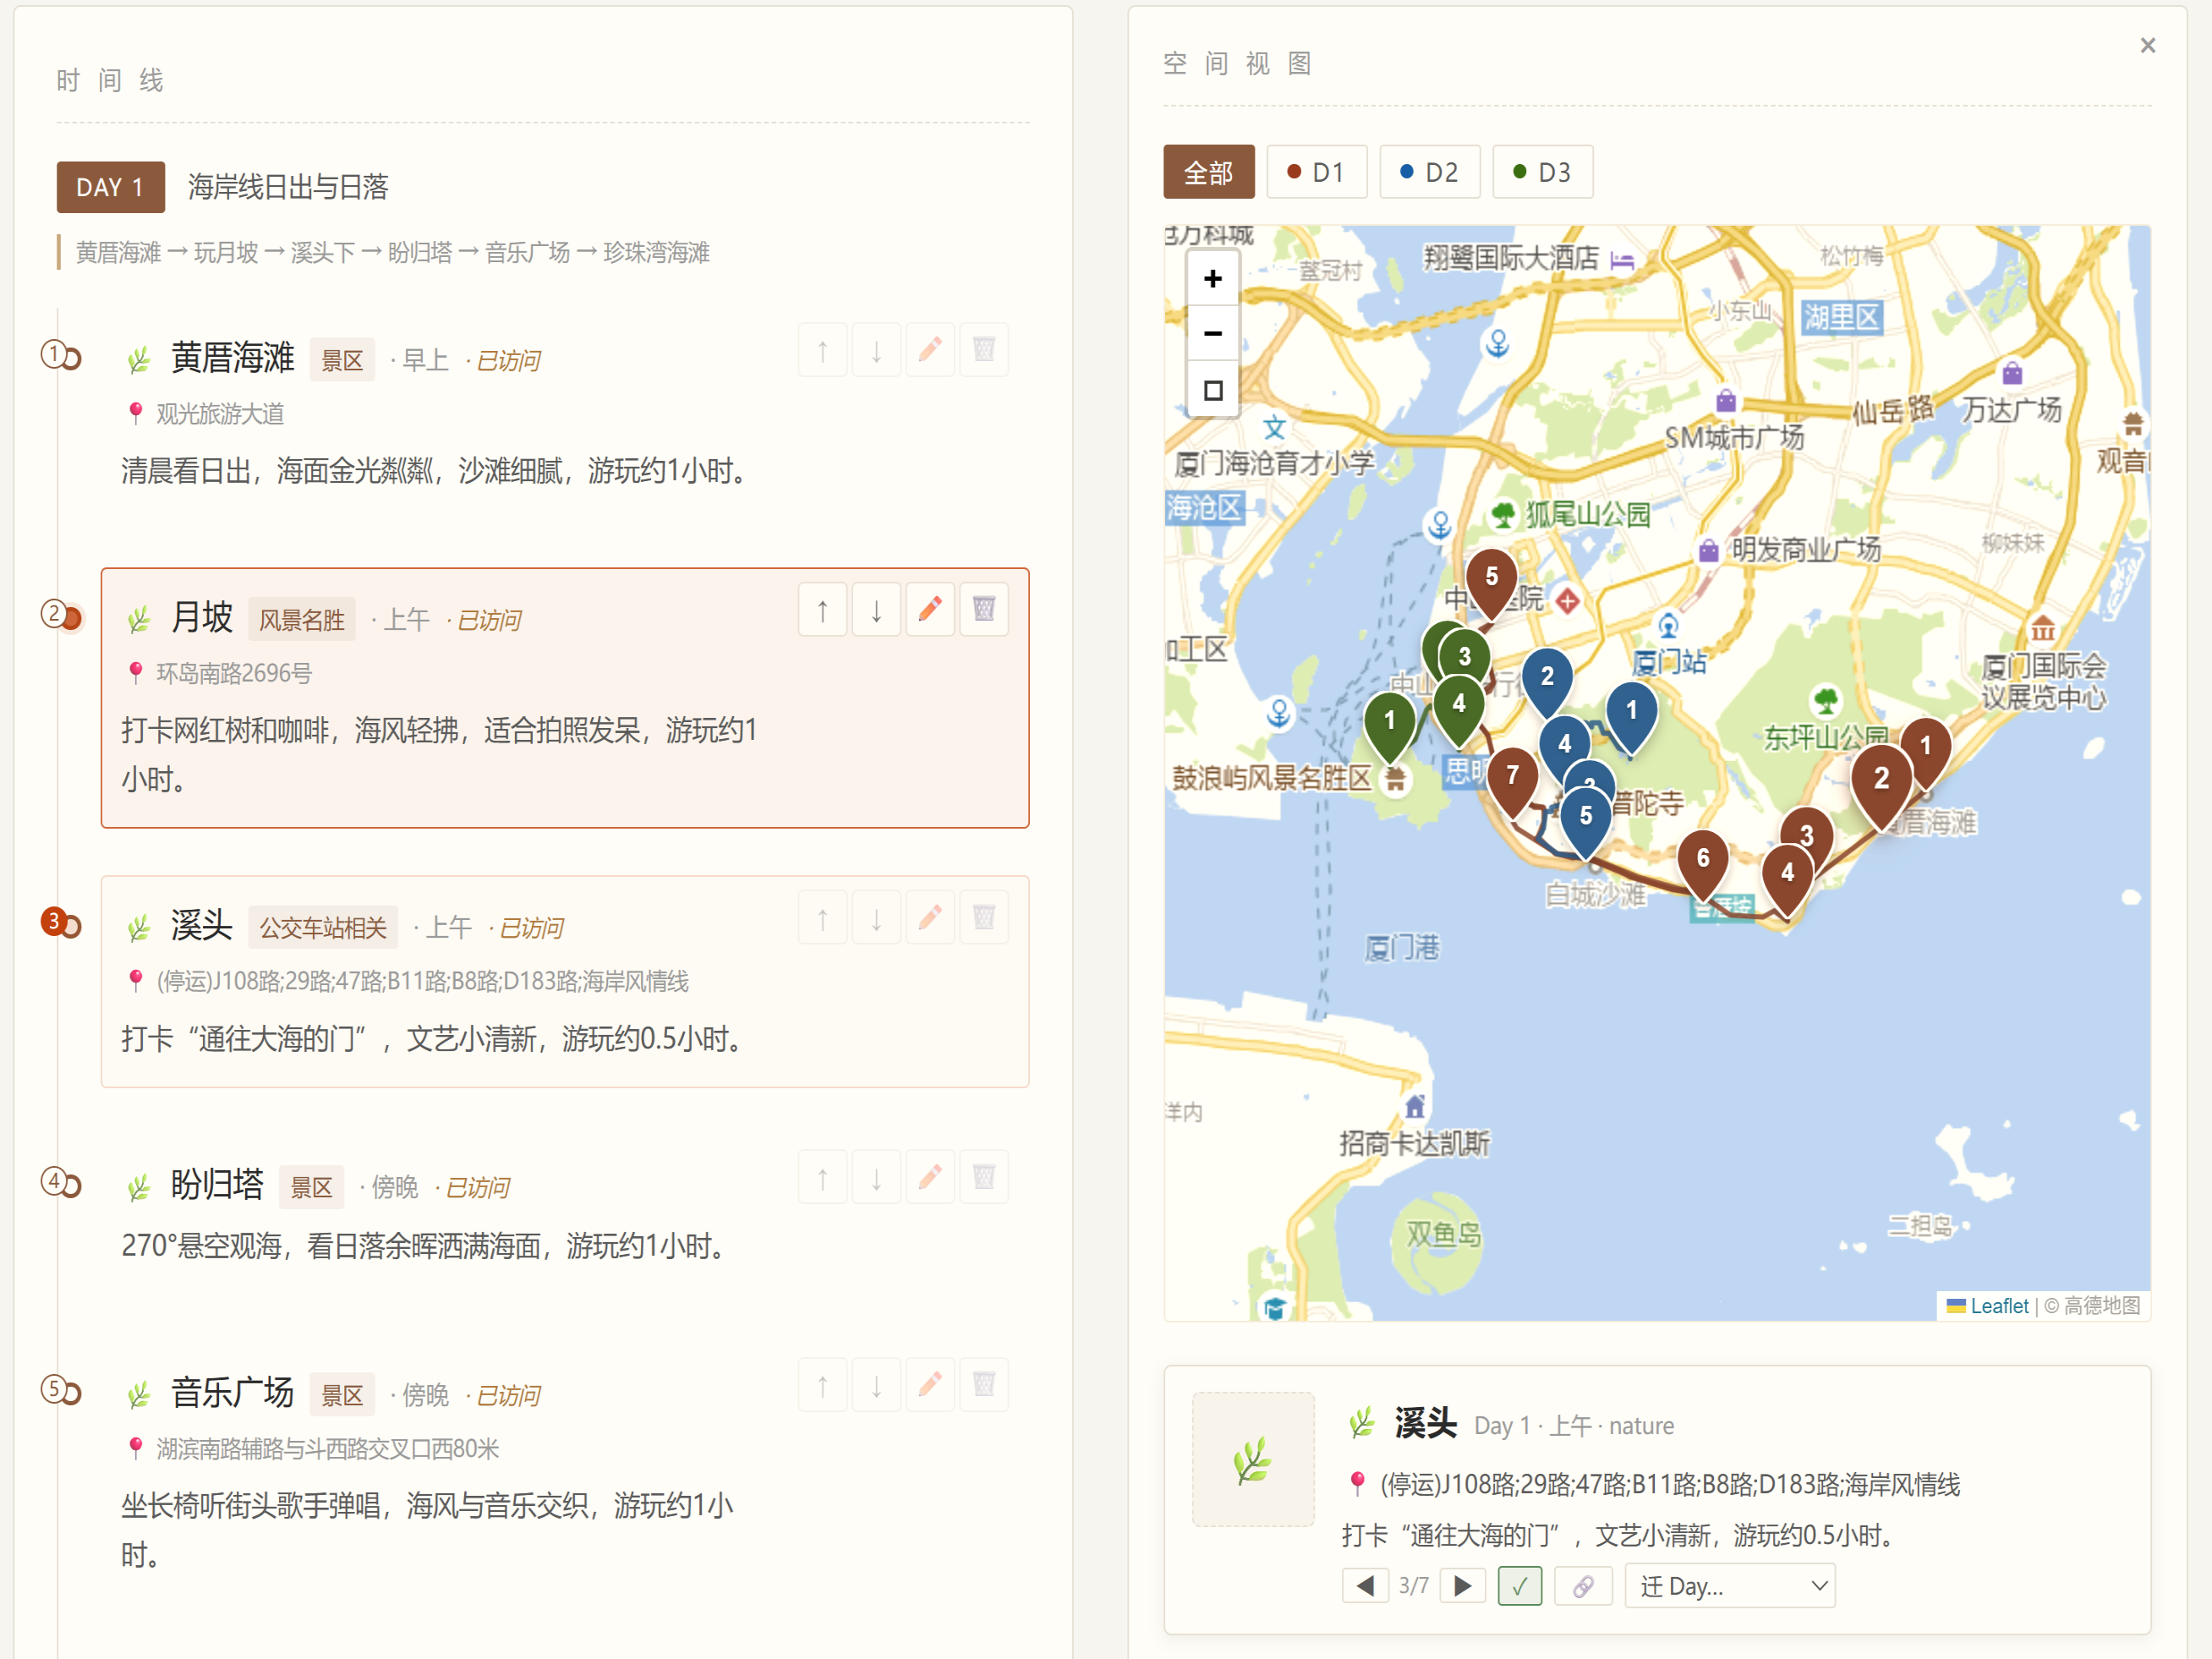Zoom out on the map

[1213, 333]
